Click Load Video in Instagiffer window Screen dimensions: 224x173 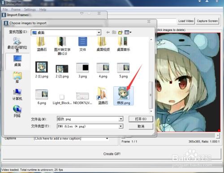[186, 21]
